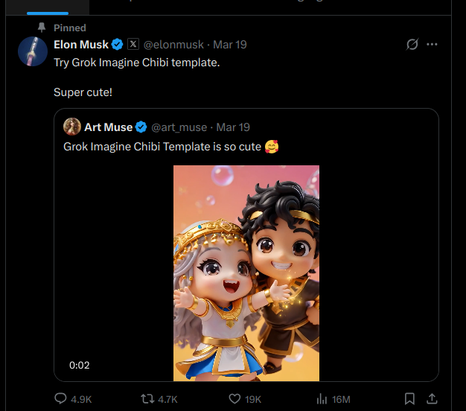Viewport: 466px width, 411px height.
Task: Click the reply icon showing 4.9K
Action: pos(62,399)
